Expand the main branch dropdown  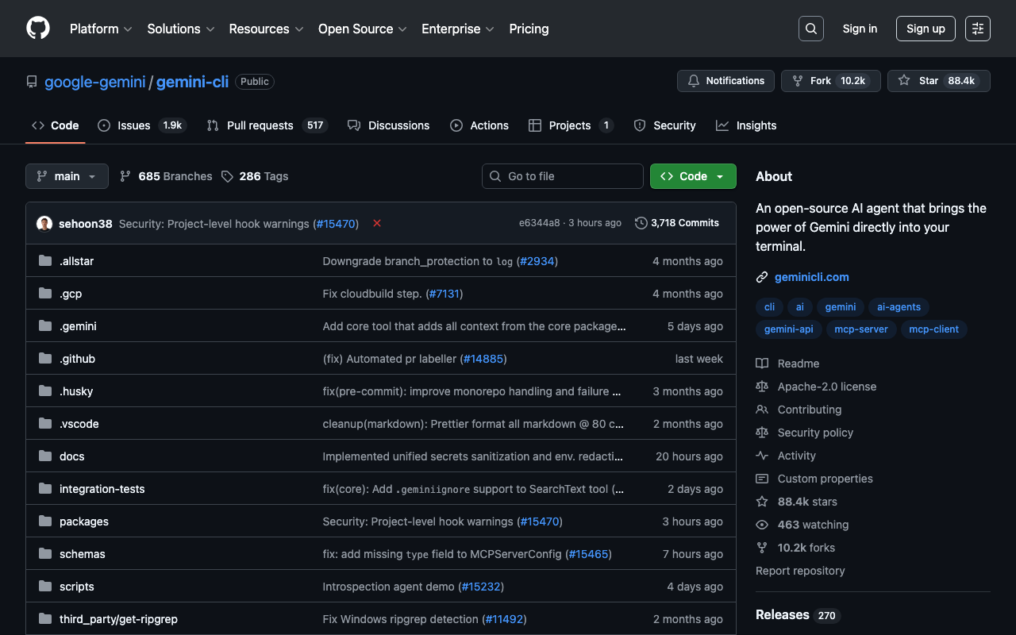(x=67, y=176)
